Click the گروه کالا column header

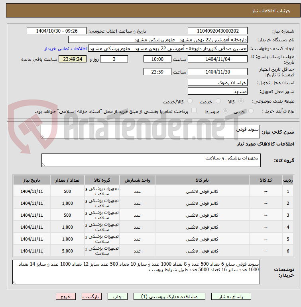coord(102,180)
